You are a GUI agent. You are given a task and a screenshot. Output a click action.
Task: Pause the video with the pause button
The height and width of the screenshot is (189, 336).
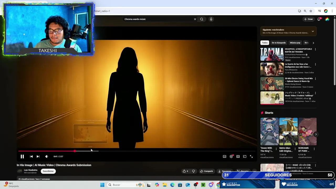(x=22, y=156)
